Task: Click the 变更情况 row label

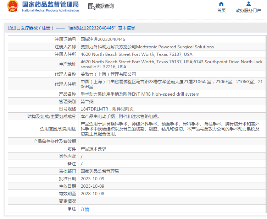Action: click(67, 201)
